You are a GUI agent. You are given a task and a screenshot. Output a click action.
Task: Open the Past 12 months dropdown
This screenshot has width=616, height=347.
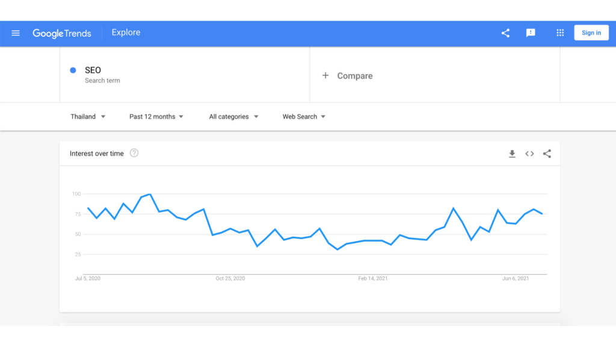[156, 116]
